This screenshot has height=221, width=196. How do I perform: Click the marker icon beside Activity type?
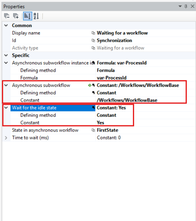(93, 48)
